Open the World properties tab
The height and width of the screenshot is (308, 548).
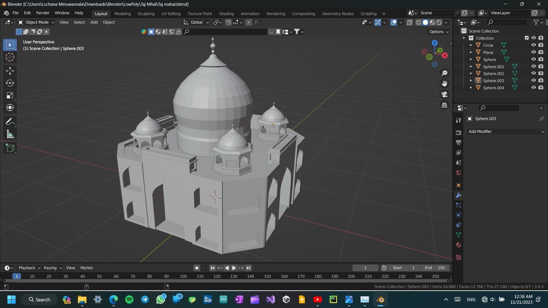pyautogui.click(x=458, y=173)
